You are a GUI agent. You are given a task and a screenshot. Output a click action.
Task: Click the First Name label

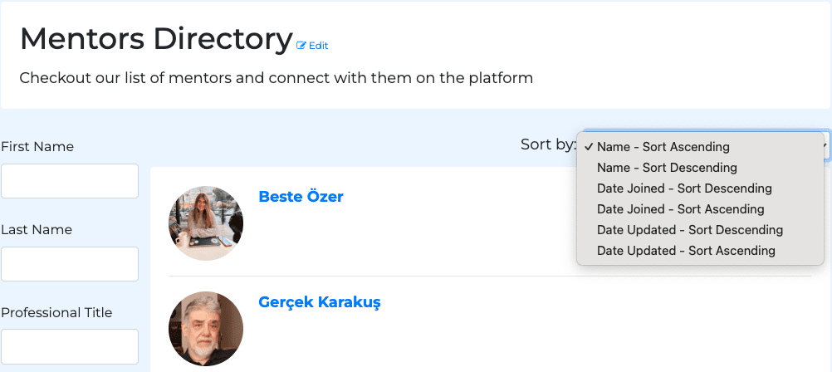point(37,147)
